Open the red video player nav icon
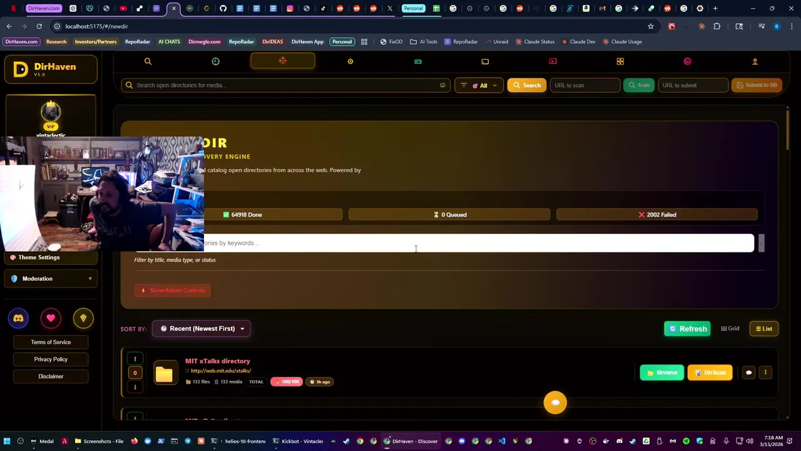Image resolution: width=801 pixels, height=451 pixels. (x=553, y=61)
